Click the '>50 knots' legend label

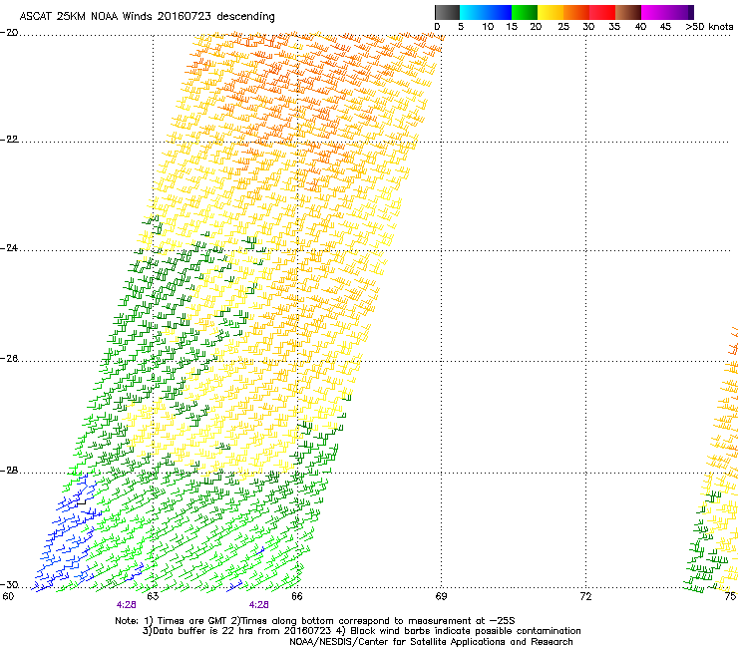[709, 27]
